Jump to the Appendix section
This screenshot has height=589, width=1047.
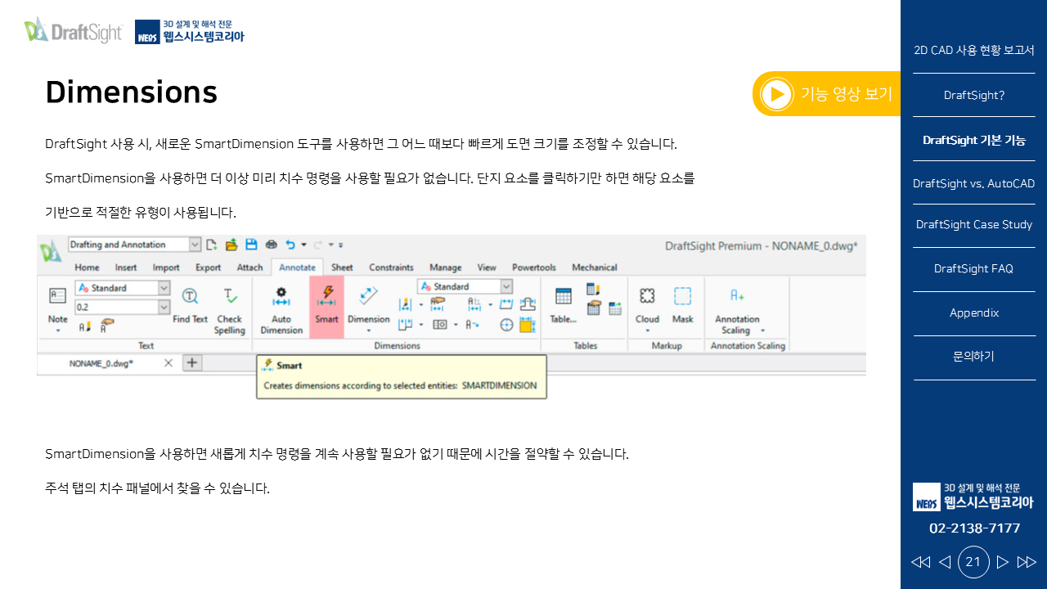973,312
